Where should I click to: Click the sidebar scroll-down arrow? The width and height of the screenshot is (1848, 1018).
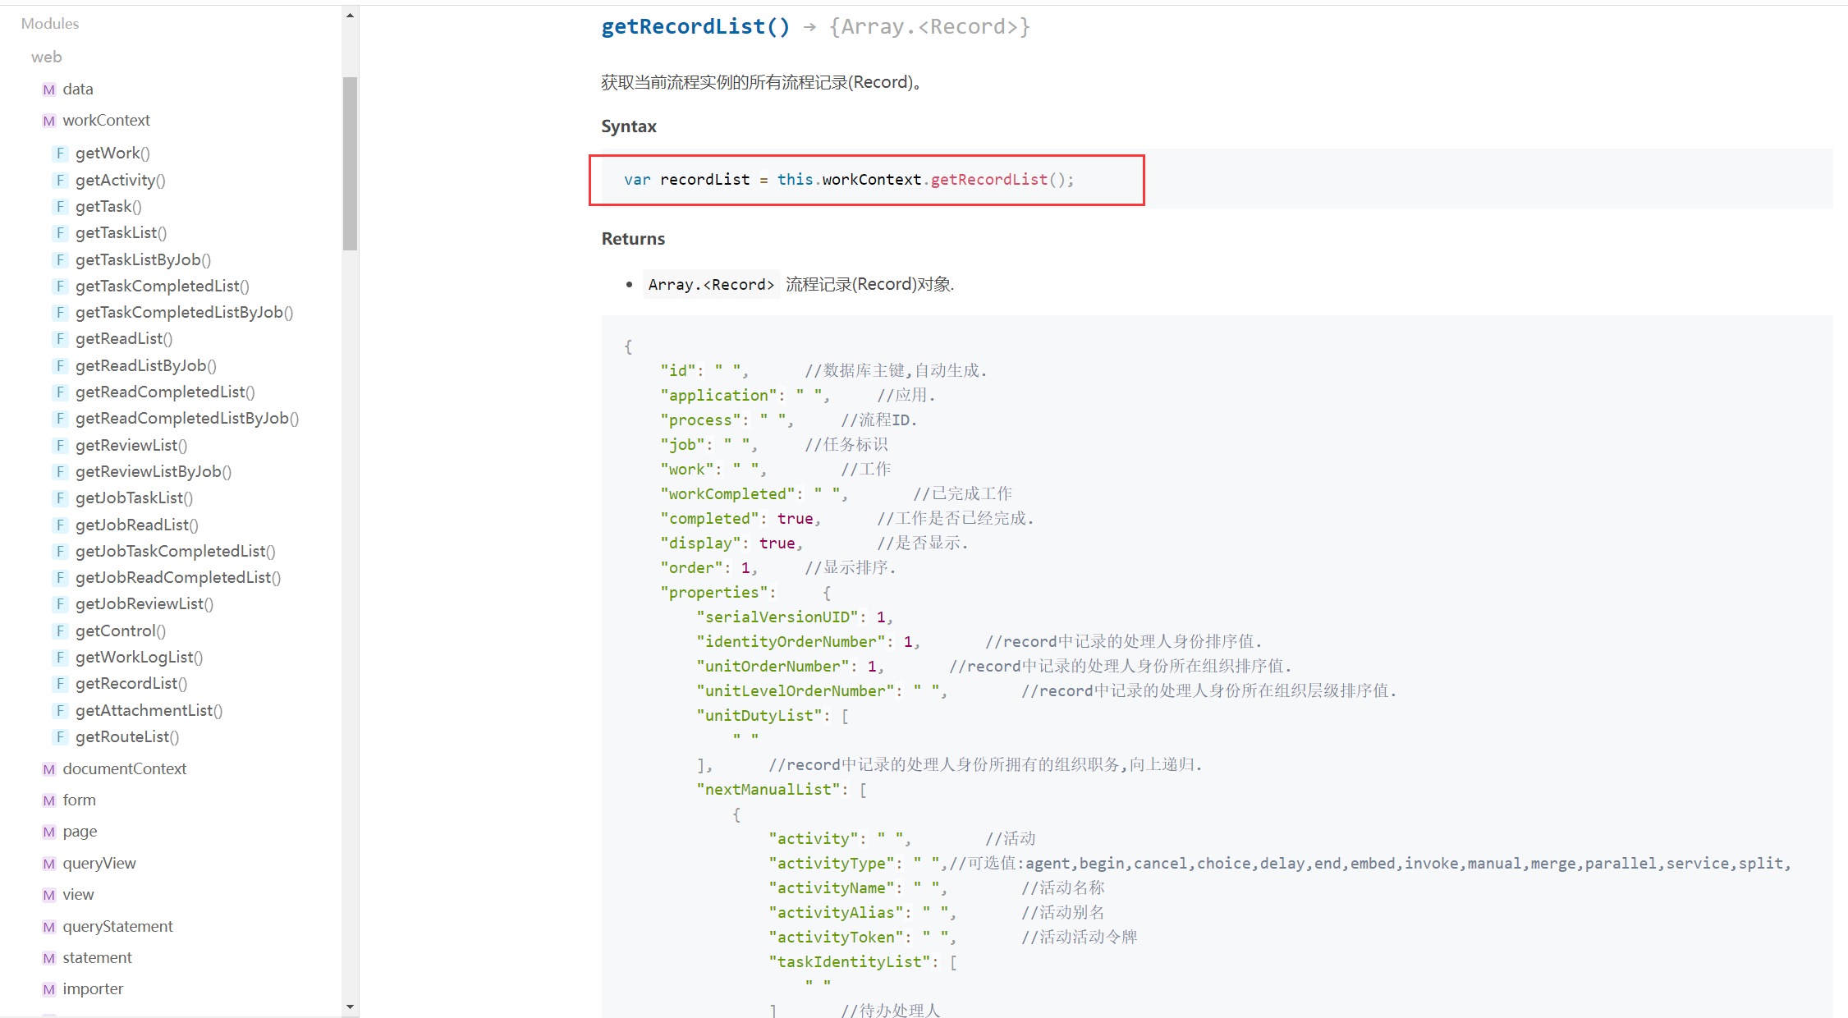351,1007
